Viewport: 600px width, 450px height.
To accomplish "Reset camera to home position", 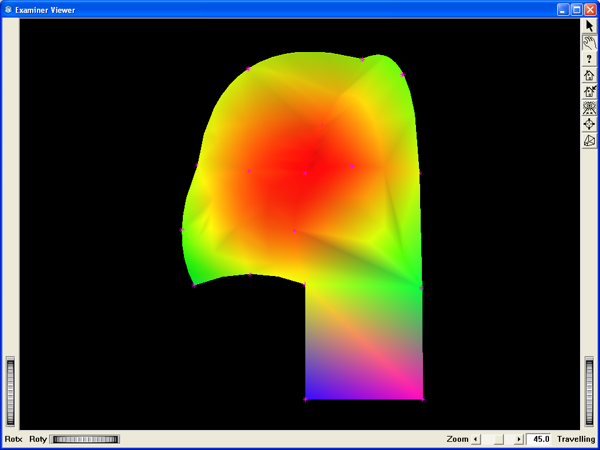I will click(x=589, y=75).
